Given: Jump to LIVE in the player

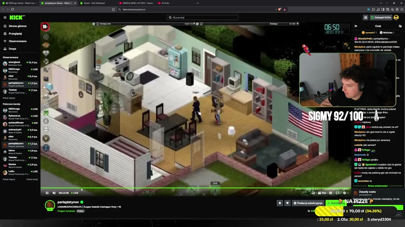Looking at the screenshot, I should 75,193.
